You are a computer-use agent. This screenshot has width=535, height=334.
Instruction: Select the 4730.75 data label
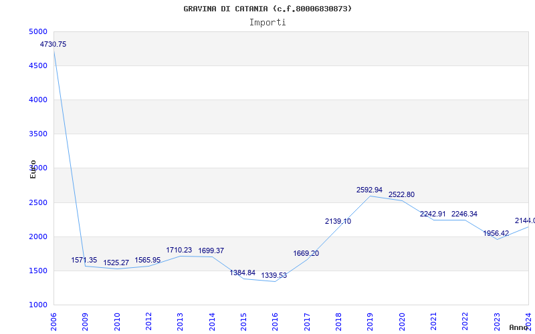53,44
